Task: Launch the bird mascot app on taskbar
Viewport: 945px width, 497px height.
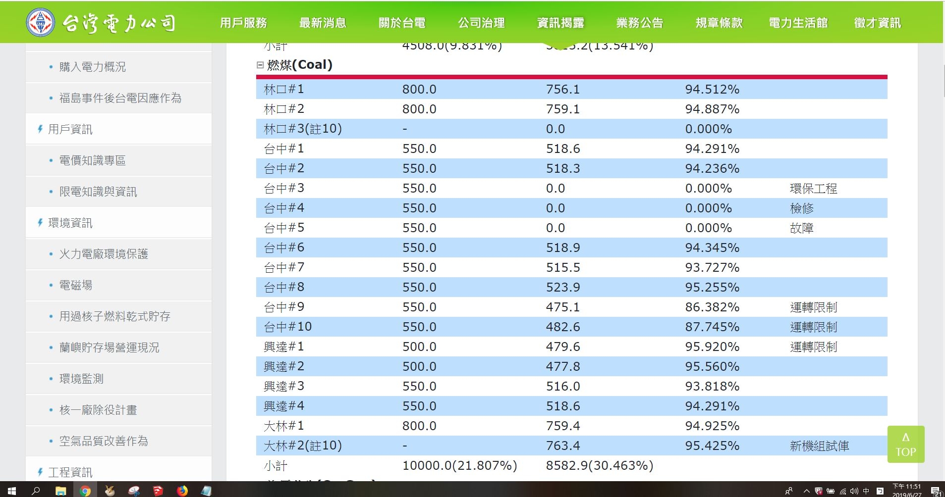Action: click(110, 491)
